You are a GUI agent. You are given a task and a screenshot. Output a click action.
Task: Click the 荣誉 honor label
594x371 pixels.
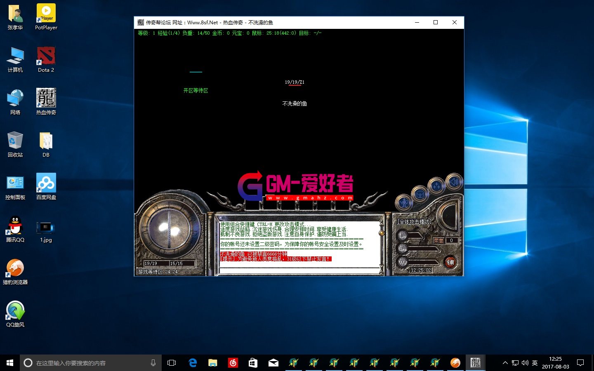point(438,240)
